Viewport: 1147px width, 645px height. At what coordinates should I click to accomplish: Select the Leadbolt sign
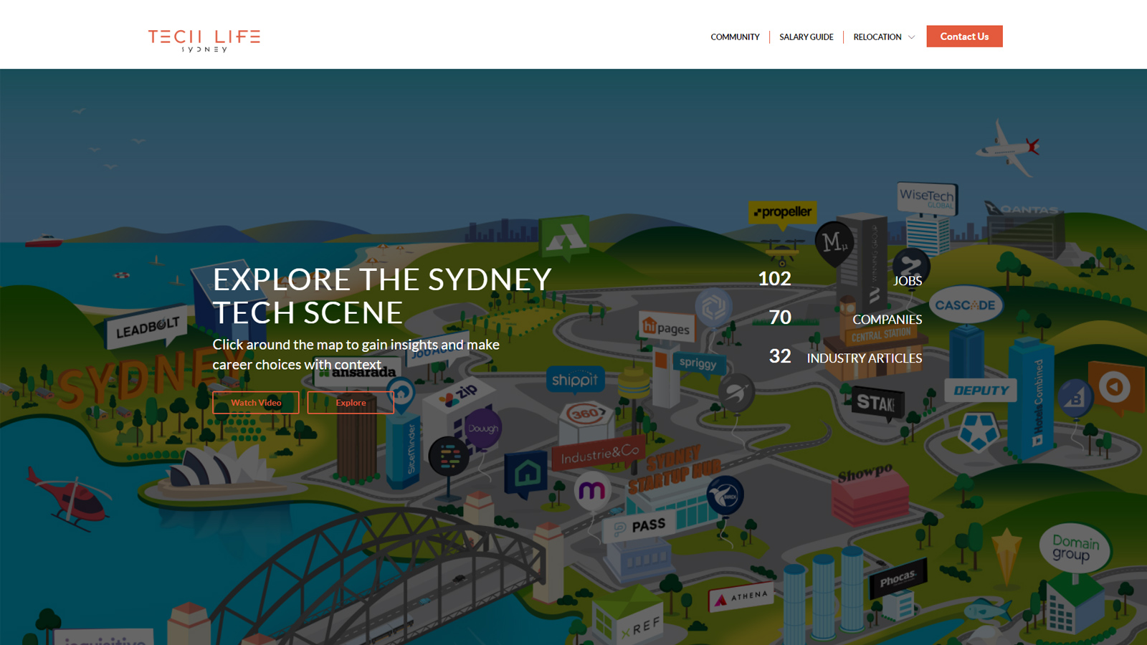pos(147,328)
